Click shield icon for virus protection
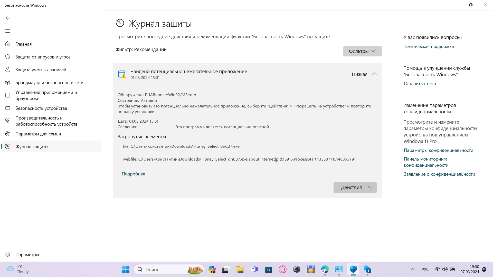 coord(8,57)
